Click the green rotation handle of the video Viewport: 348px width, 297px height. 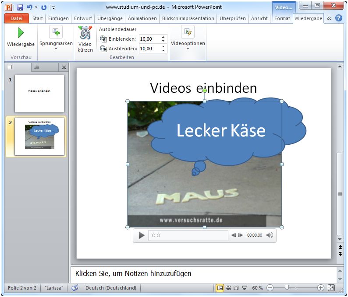[x=205, y=91]
